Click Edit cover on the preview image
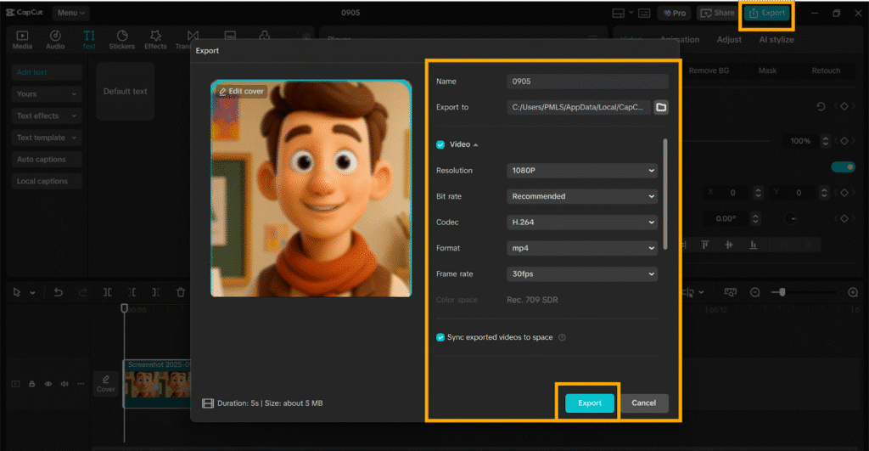Screen dimensions: 869x451 point(241,91)
